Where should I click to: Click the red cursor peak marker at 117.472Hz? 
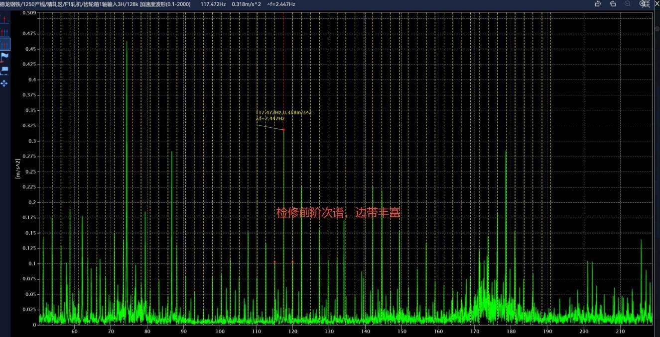[283, 130]
